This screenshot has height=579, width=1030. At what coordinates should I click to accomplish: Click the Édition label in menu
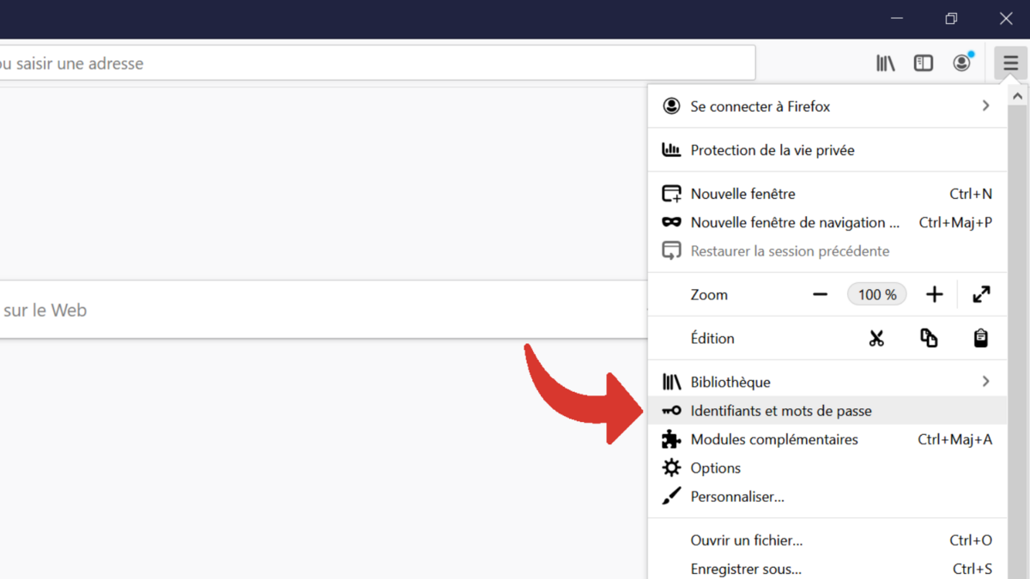click(712, 338)
